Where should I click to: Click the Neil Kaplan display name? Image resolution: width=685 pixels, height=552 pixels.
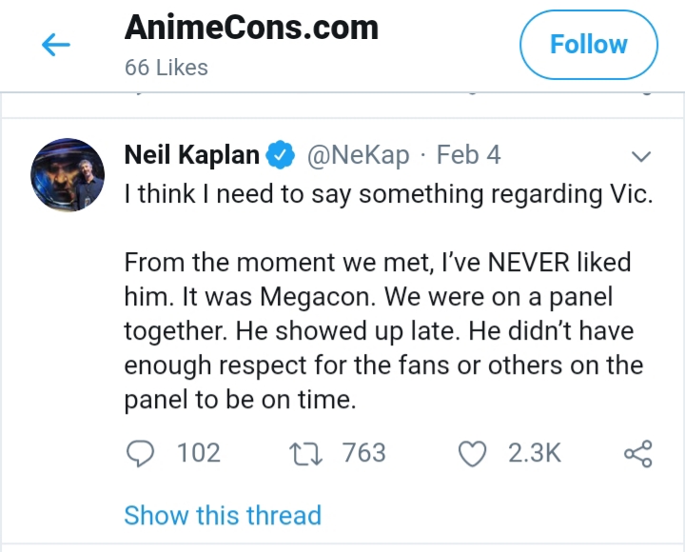pos(192,155)
